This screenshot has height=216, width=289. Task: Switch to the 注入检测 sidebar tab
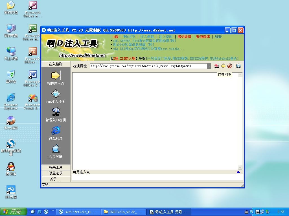coord(56,64)
